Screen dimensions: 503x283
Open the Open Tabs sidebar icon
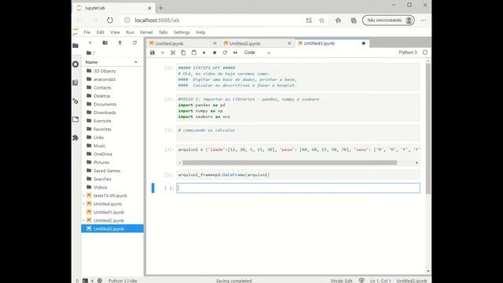tap(75, 119)
